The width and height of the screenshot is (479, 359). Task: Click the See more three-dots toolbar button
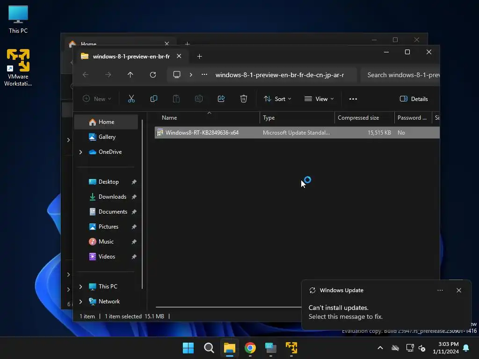click(353, 99)
